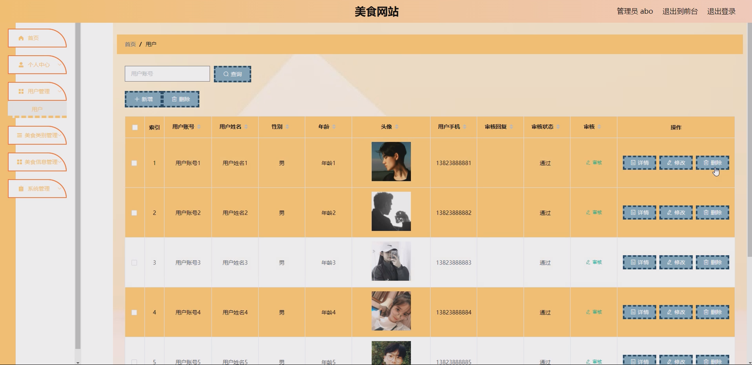This screenshot has width=752, height=365.
Task: Click 退出到前台 header link
Action: click(x=680, y=11)
